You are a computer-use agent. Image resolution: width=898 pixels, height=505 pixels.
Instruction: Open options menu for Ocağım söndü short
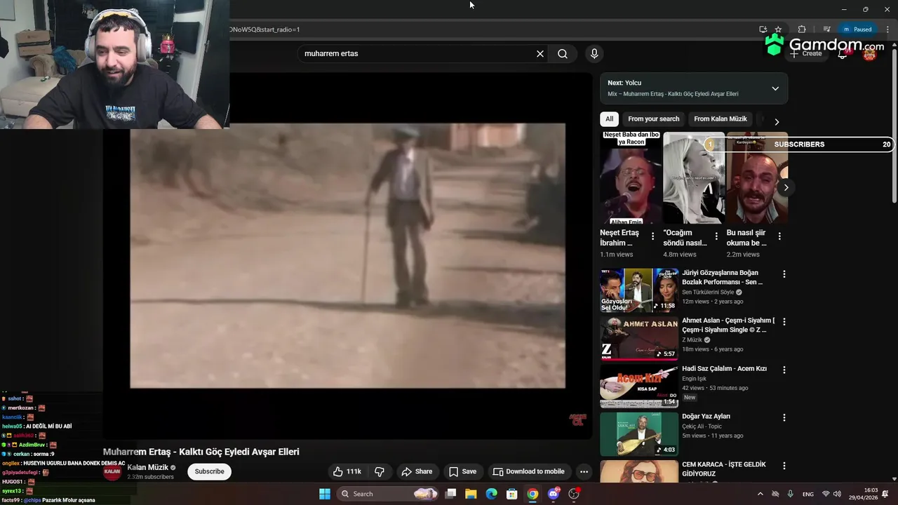click(716, 236)
